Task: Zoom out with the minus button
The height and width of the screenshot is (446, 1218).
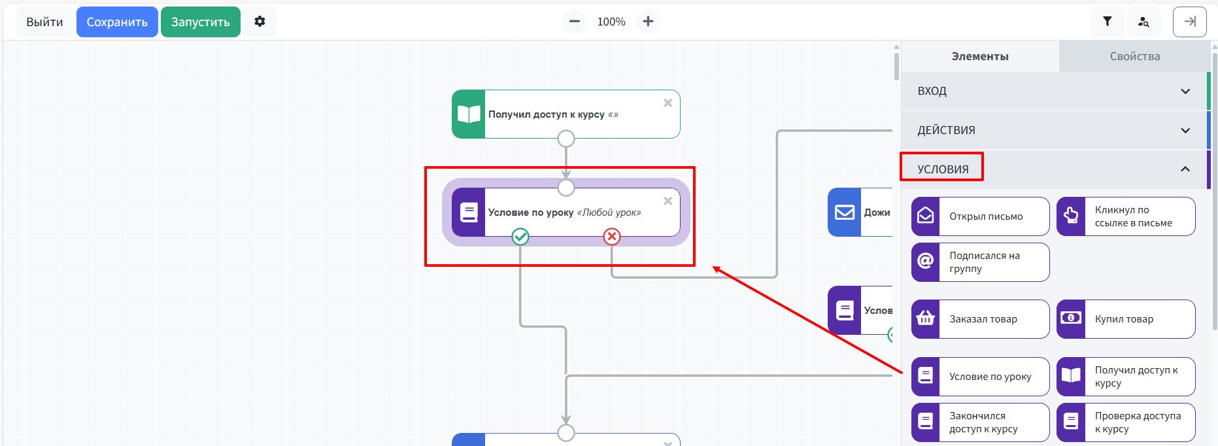Action: (574, 22)
